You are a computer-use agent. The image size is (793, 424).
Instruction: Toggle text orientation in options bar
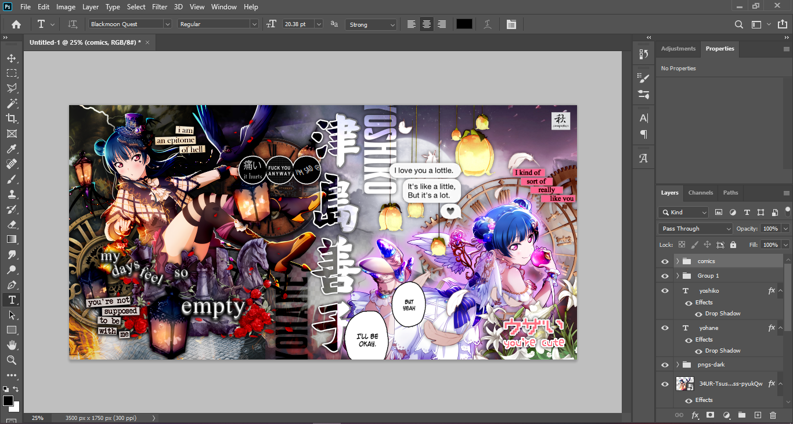tap(73, 24)
